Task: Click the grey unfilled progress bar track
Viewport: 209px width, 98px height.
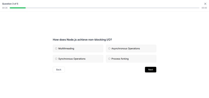Action: 113,8
